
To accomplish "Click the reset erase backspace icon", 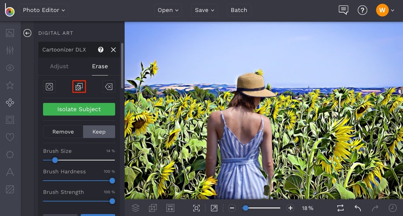I will click(x=109, y=87).
